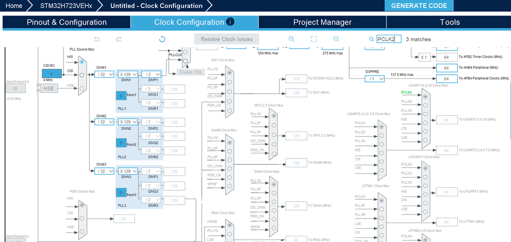Switch to the Clock Configuration tab

click(194, 22)
